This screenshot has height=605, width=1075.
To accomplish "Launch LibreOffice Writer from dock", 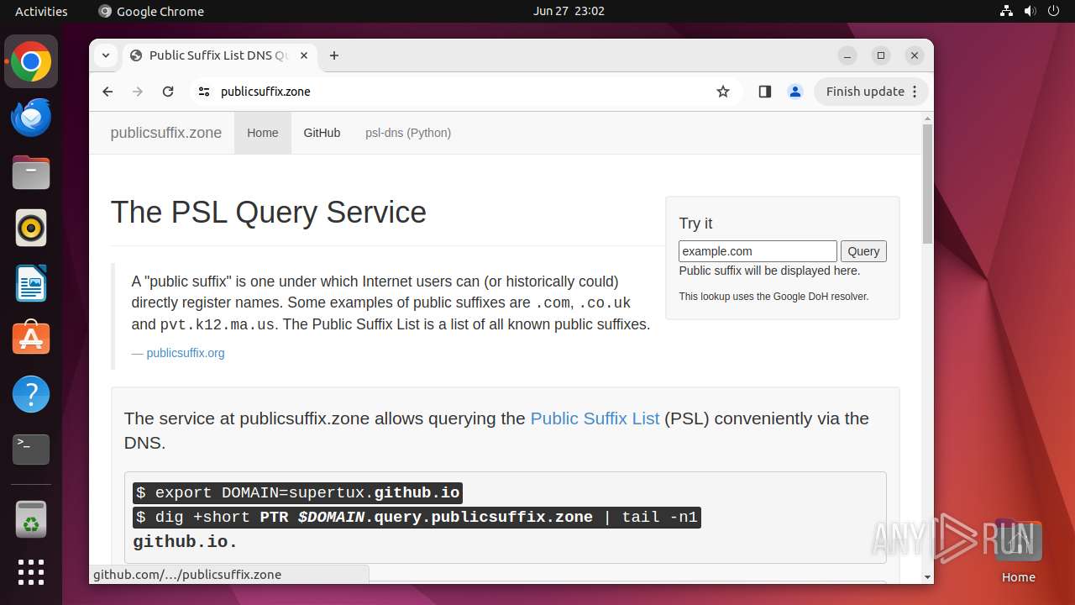I will (31, 283).
